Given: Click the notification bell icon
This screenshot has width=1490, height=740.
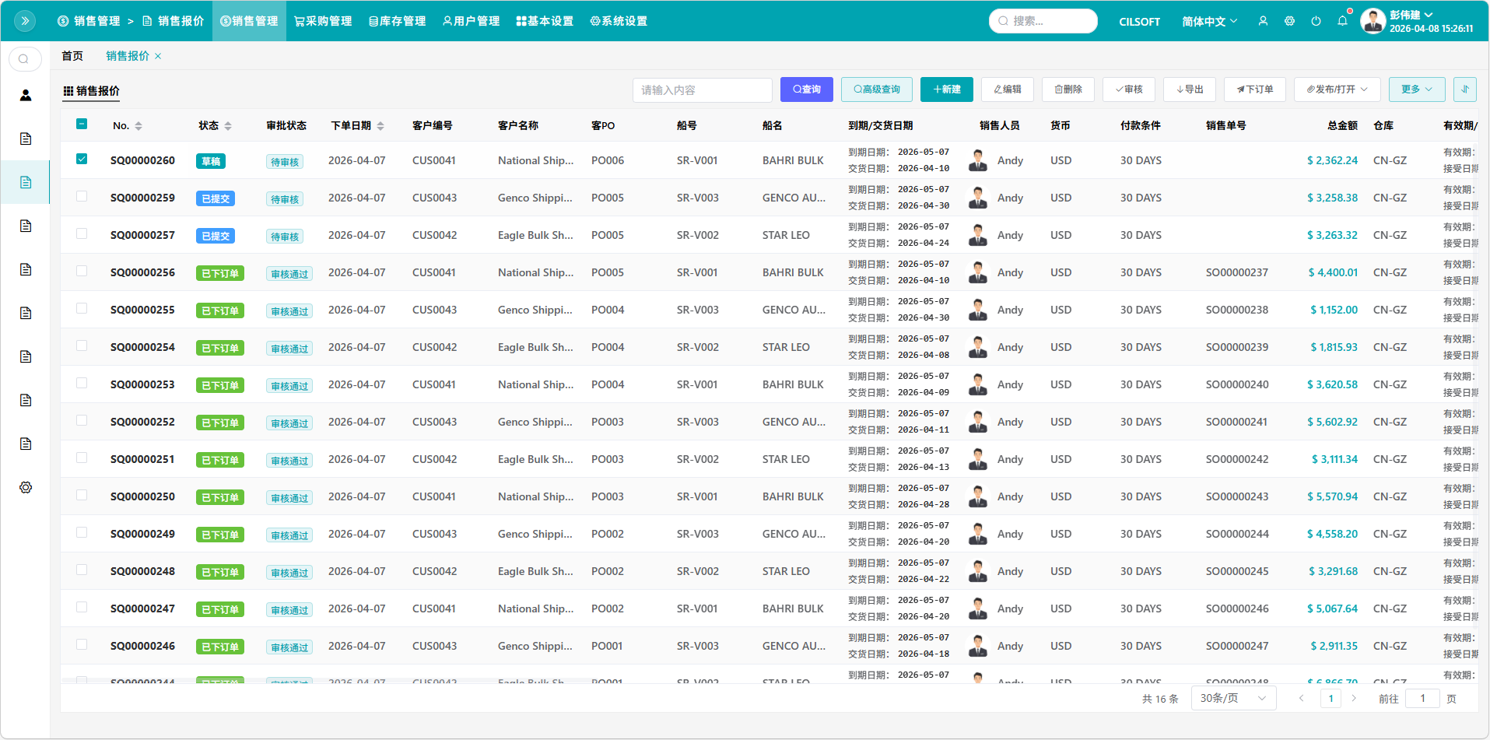Looking at the screenshot, I should [x=1342, y=21].
